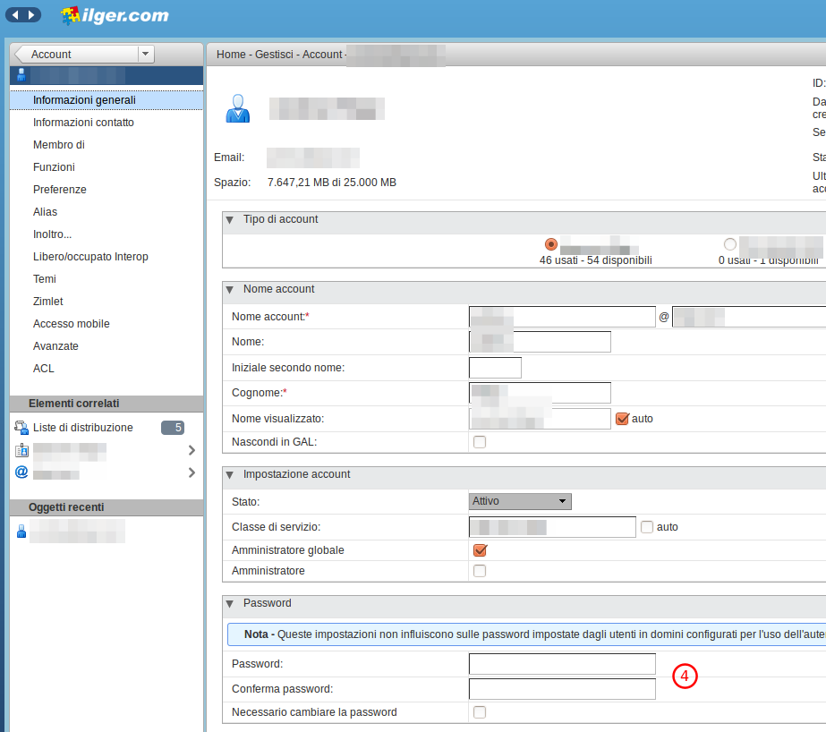Image resolution: width=826 pixels, height=732 pixels.
Task: Click the Cognome input field
Action: [540, 393]
